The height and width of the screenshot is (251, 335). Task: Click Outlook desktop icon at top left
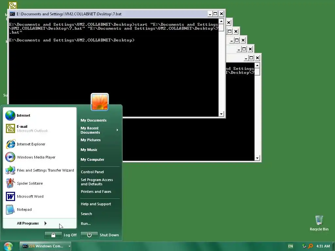(13, 6)
